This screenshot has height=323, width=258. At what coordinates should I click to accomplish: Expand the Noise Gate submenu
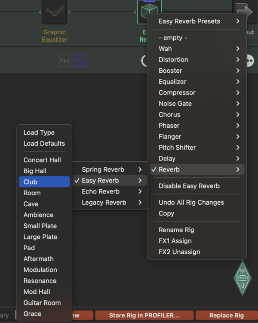point(197,104)
